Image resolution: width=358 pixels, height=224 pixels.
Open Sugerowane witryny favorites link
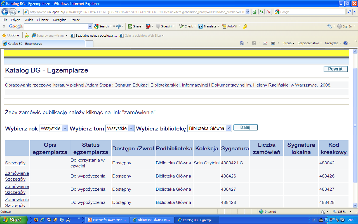tap(50, 36)
